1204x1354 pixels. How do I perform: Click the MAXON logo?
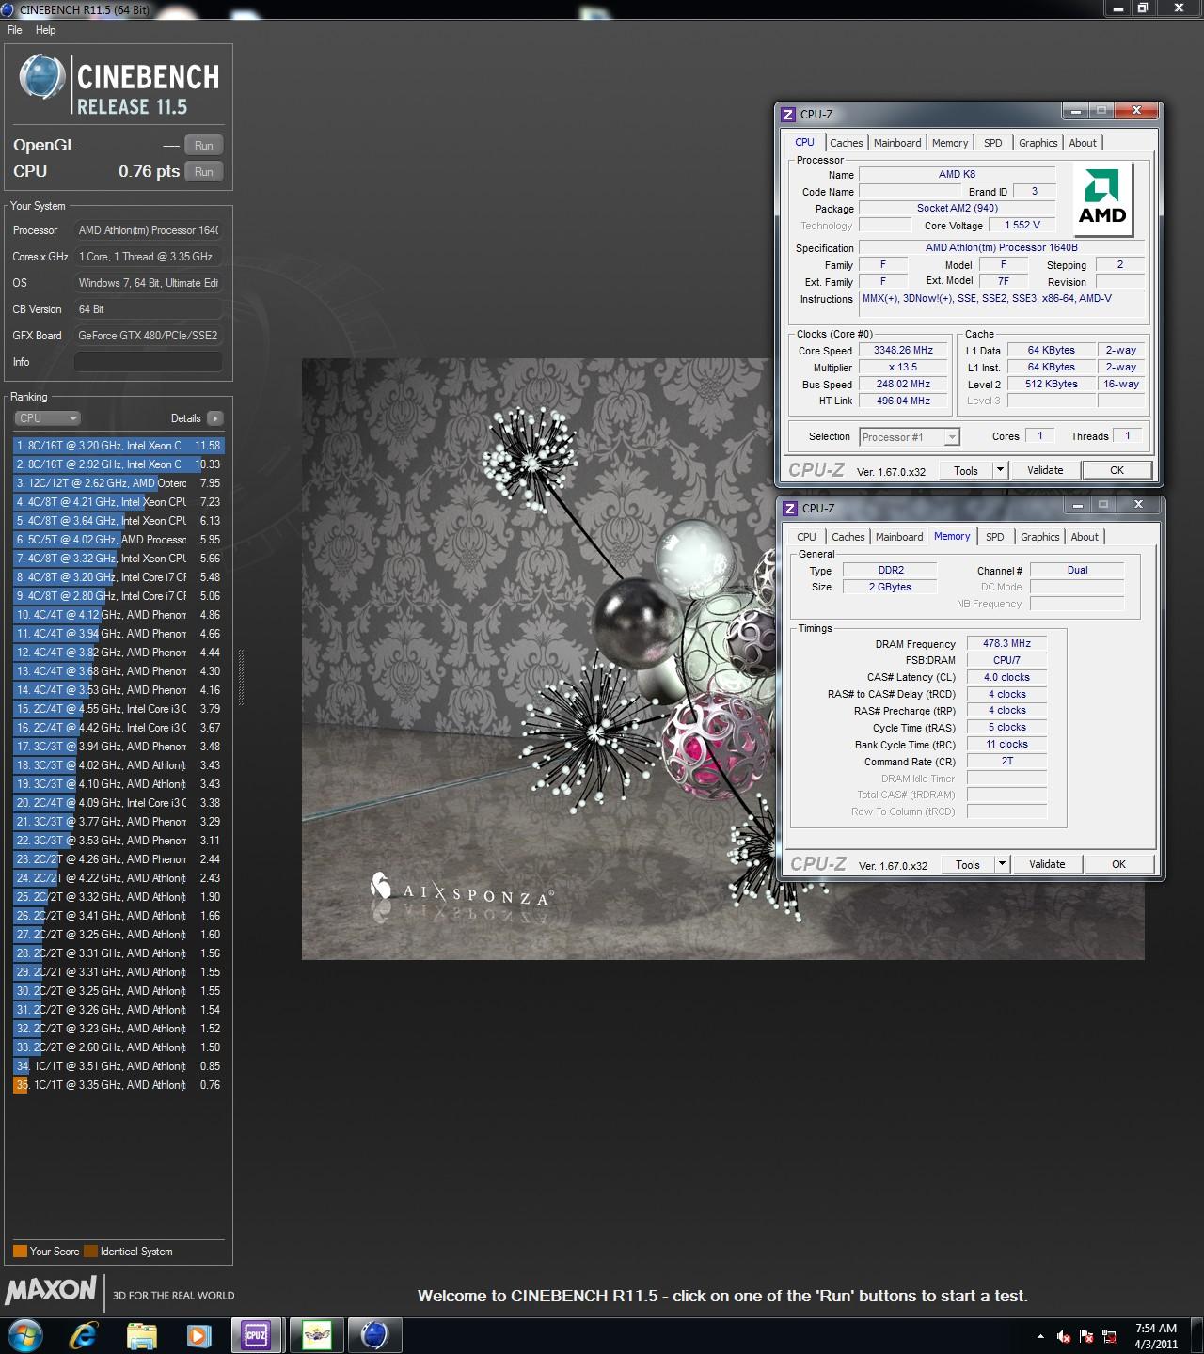(x=51, y=1290)
